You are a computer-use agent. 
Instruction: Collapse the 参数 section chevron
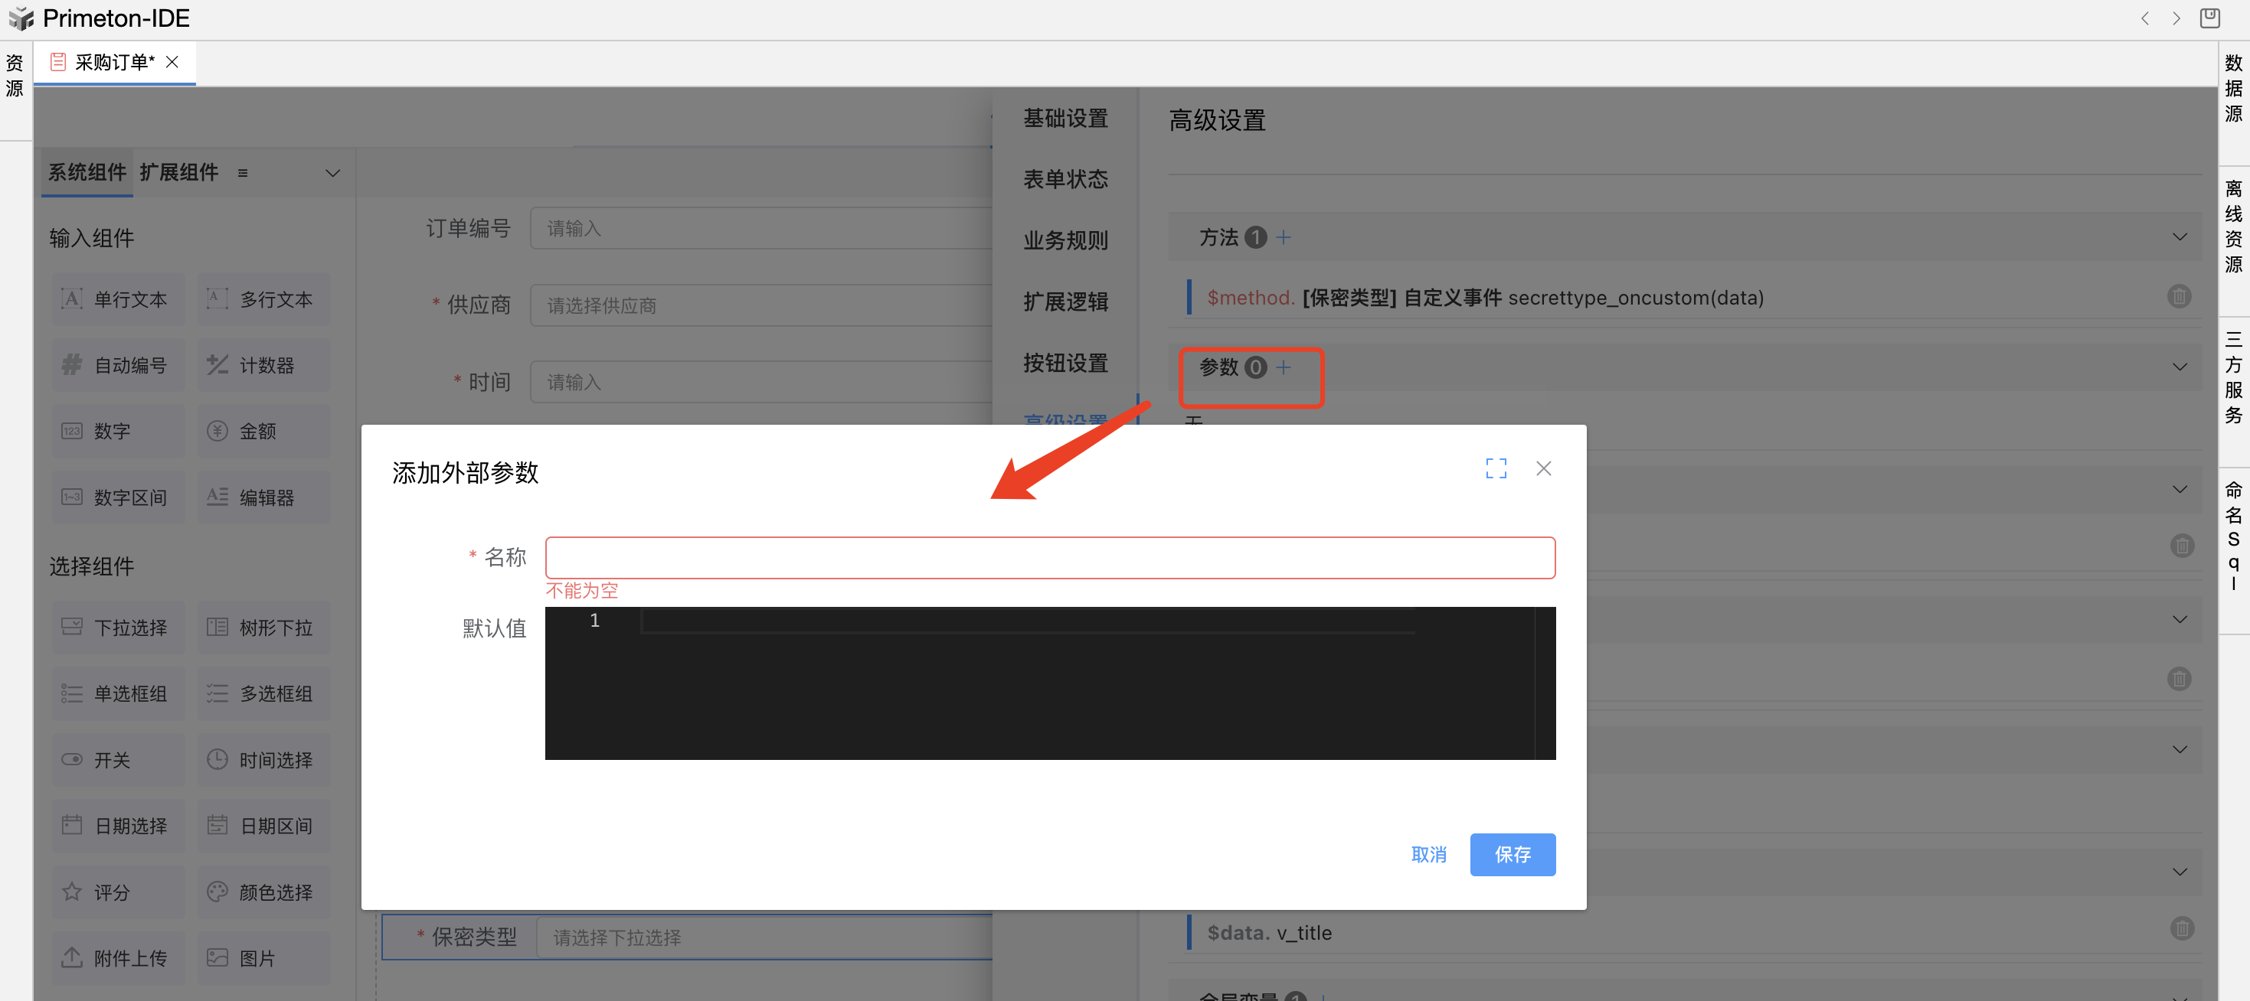2180,367
